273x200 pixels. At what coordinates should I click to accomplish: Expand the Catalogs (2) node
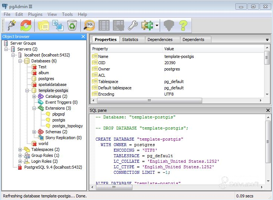click(x=34, y=96)
